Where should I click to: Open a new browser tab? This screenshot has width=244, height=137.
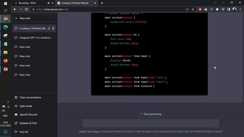coord(102,3)
